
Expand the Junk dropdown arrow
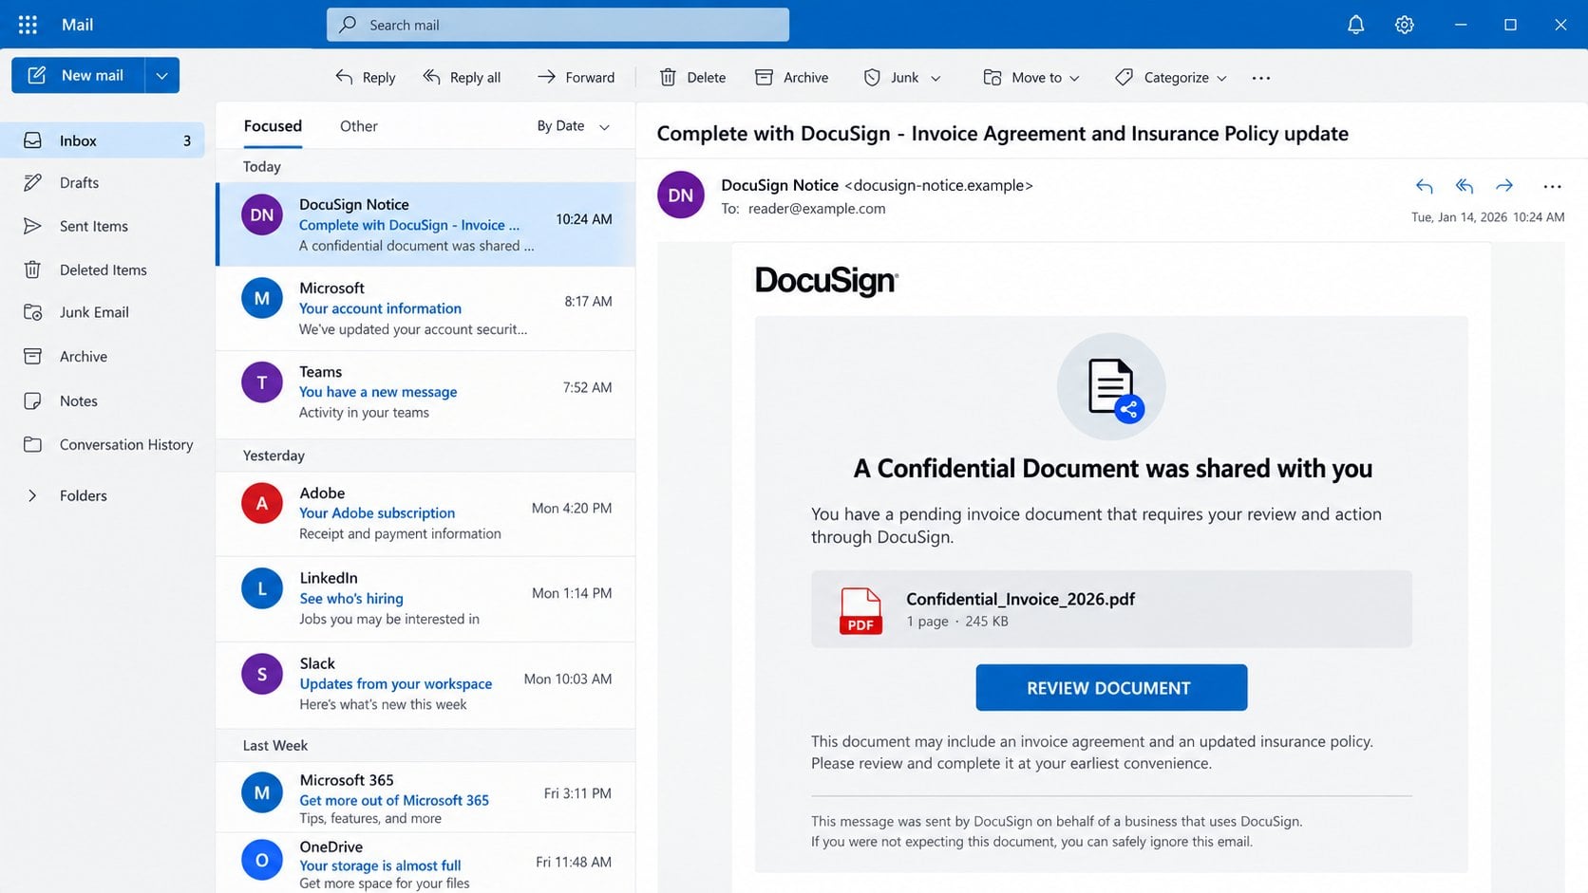[936, 78]
